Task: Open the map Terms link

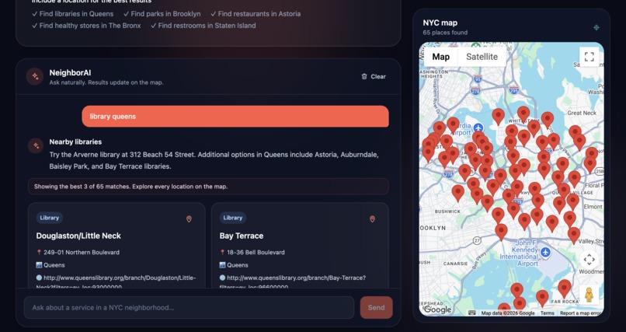Action: tap(547, 313)
